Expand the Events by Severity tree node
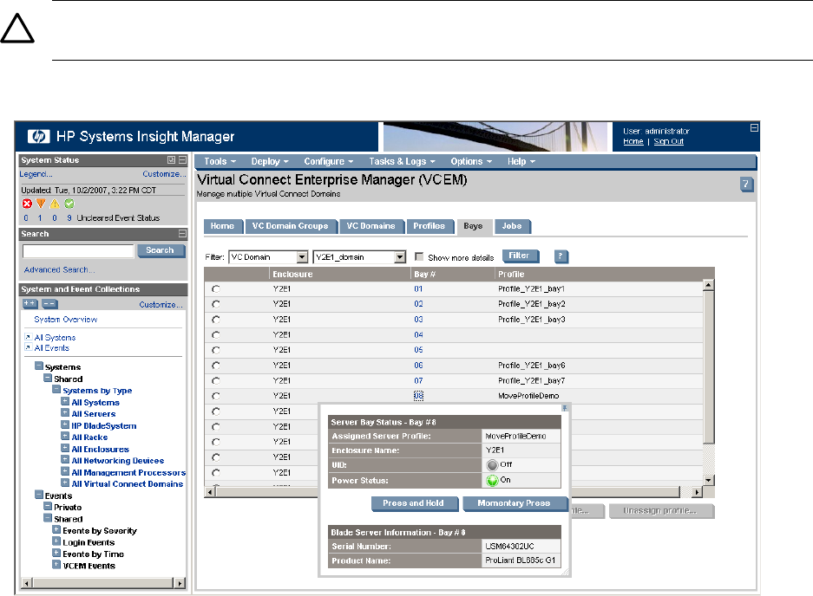This screenshot has height=596, width=813. pos(56,530)
